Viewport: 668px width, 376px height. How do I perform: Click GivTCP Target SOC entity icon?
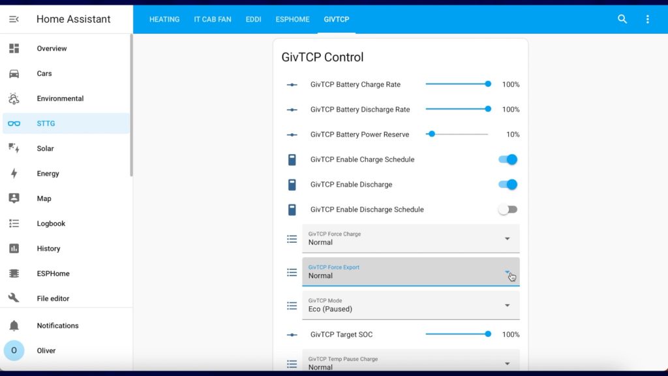click(292, 335)
